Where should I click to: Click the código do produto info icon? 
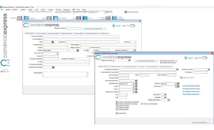[129, 60]
